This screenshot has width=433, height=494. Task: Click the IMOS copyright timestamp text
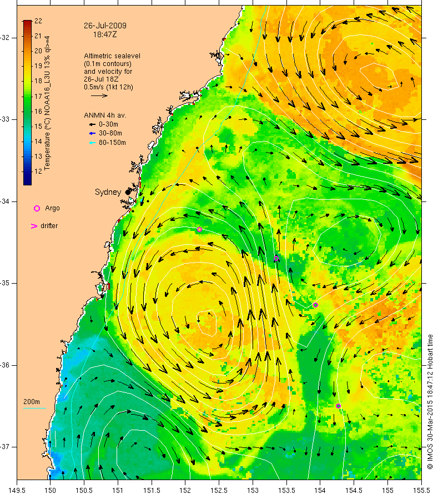click(x=430, y=402)
